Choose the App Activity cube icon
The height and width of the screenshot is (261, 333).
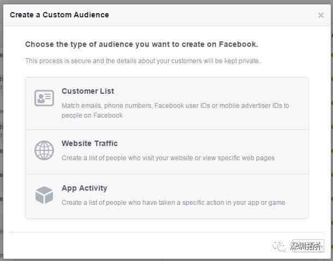44,195
